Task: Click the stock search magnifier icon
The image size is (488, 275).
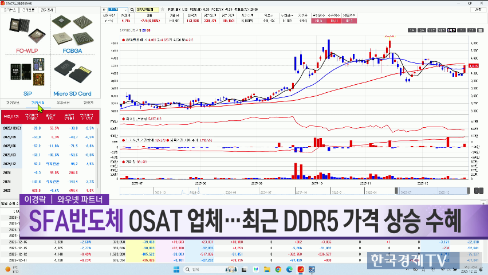Action: (133, 10)
